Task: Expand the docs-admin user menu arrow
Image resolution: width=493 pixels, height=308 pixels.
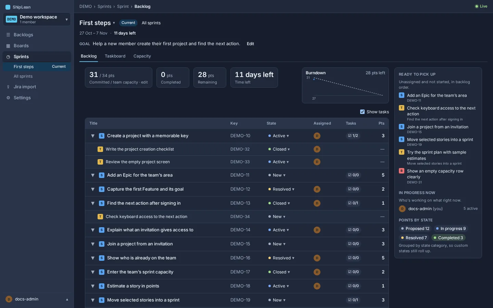Action: [x=67, y=299]
